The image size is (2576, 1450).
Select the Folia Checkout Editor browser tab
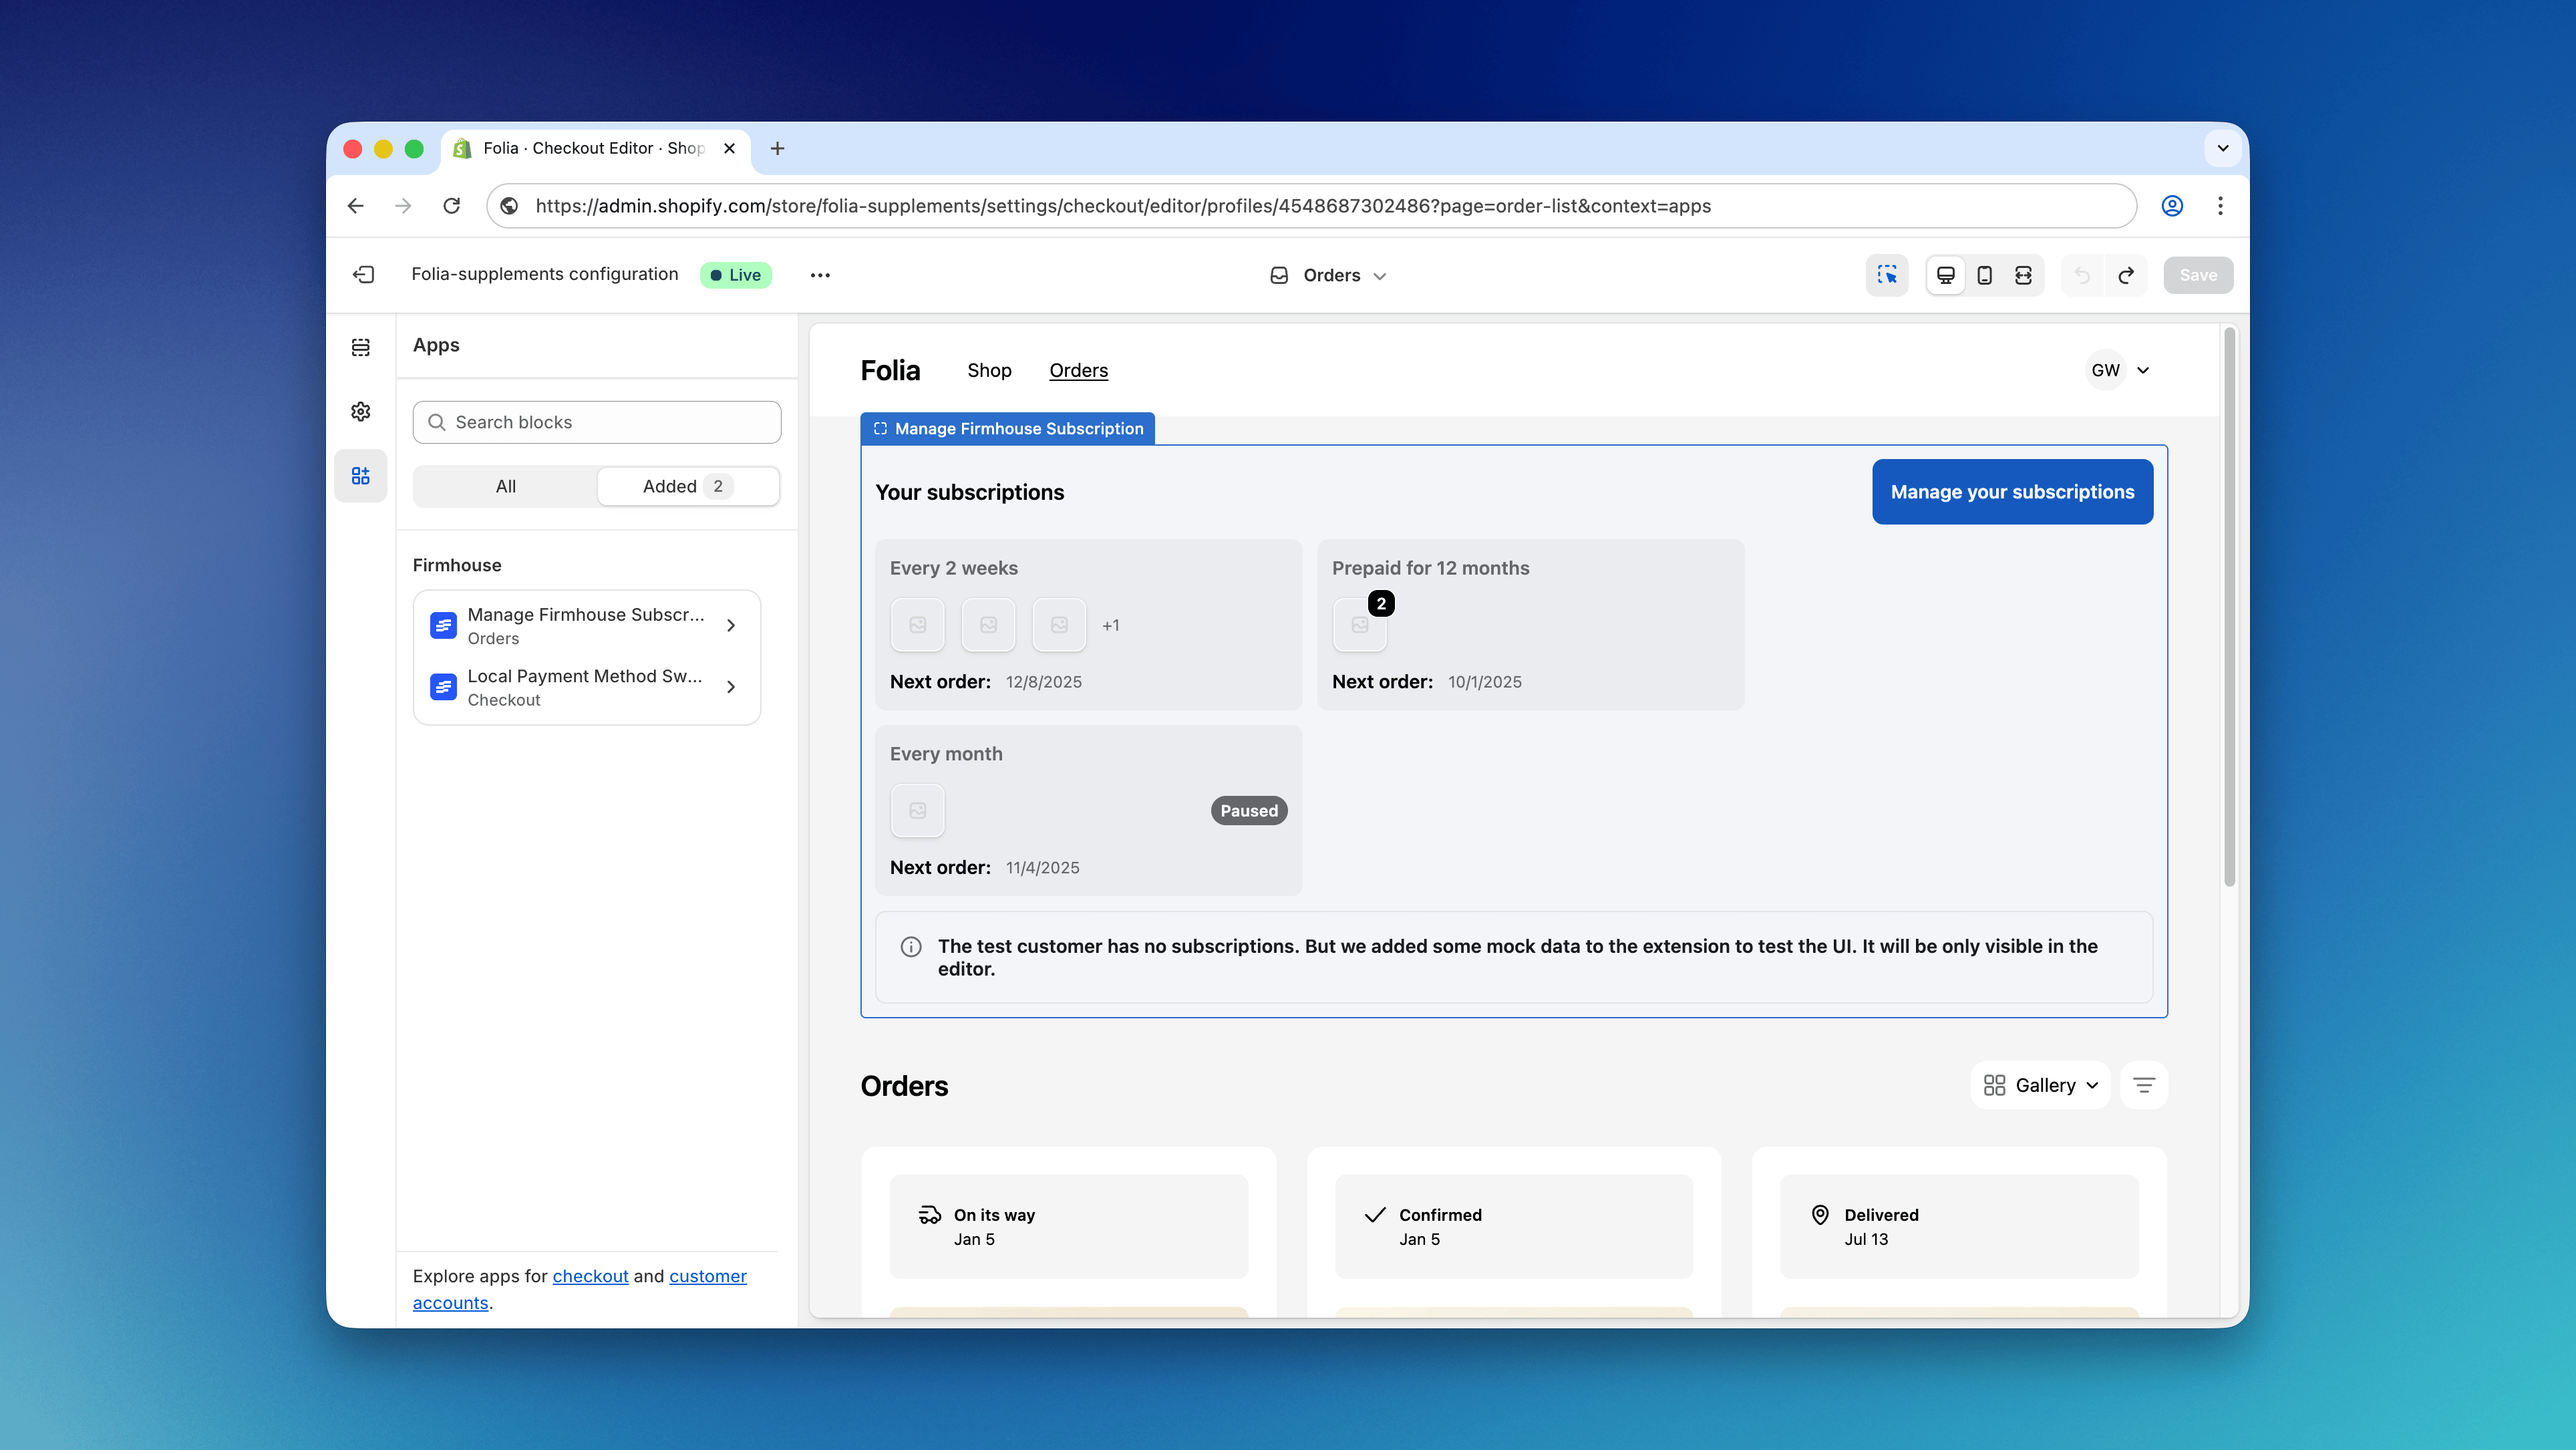(x=595, y=148)
